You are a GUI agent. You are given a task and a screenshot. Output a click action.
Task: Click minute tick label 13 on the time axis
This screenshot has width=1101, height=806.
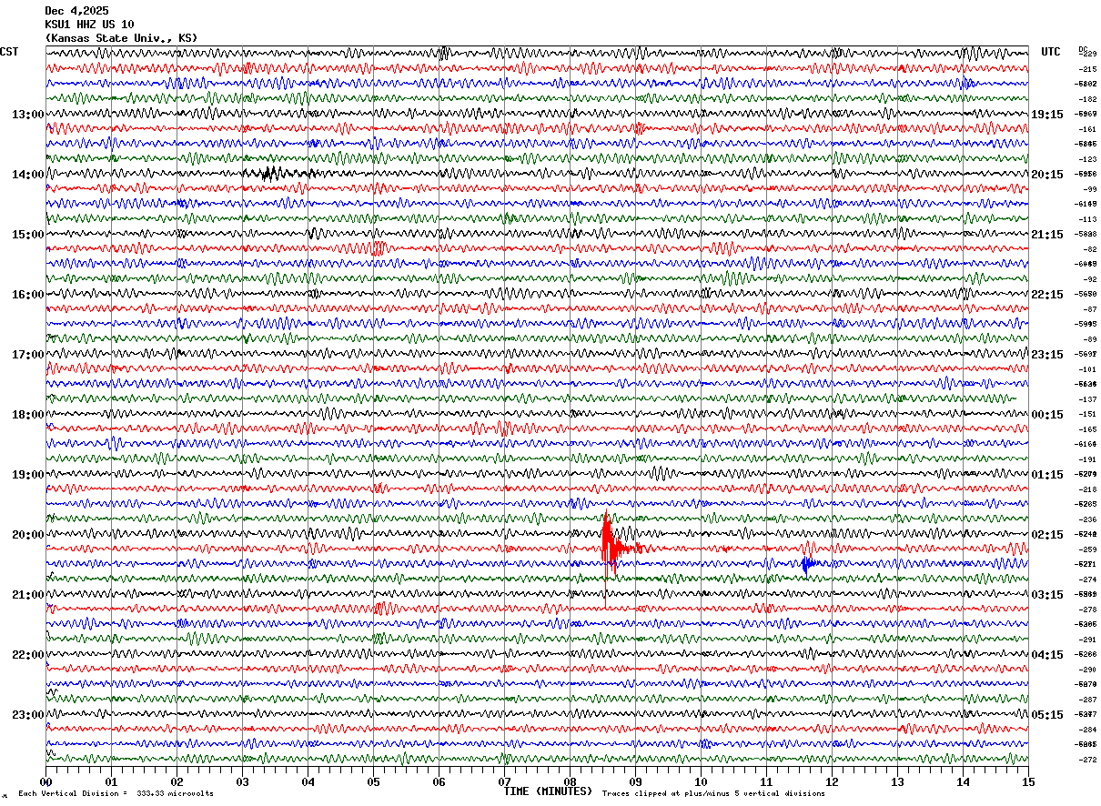897,781
